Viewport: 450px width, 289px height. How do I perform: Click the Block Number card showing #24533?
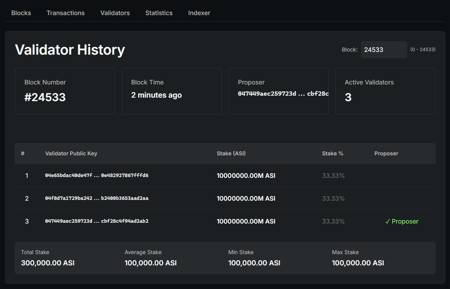coord(65,91)
